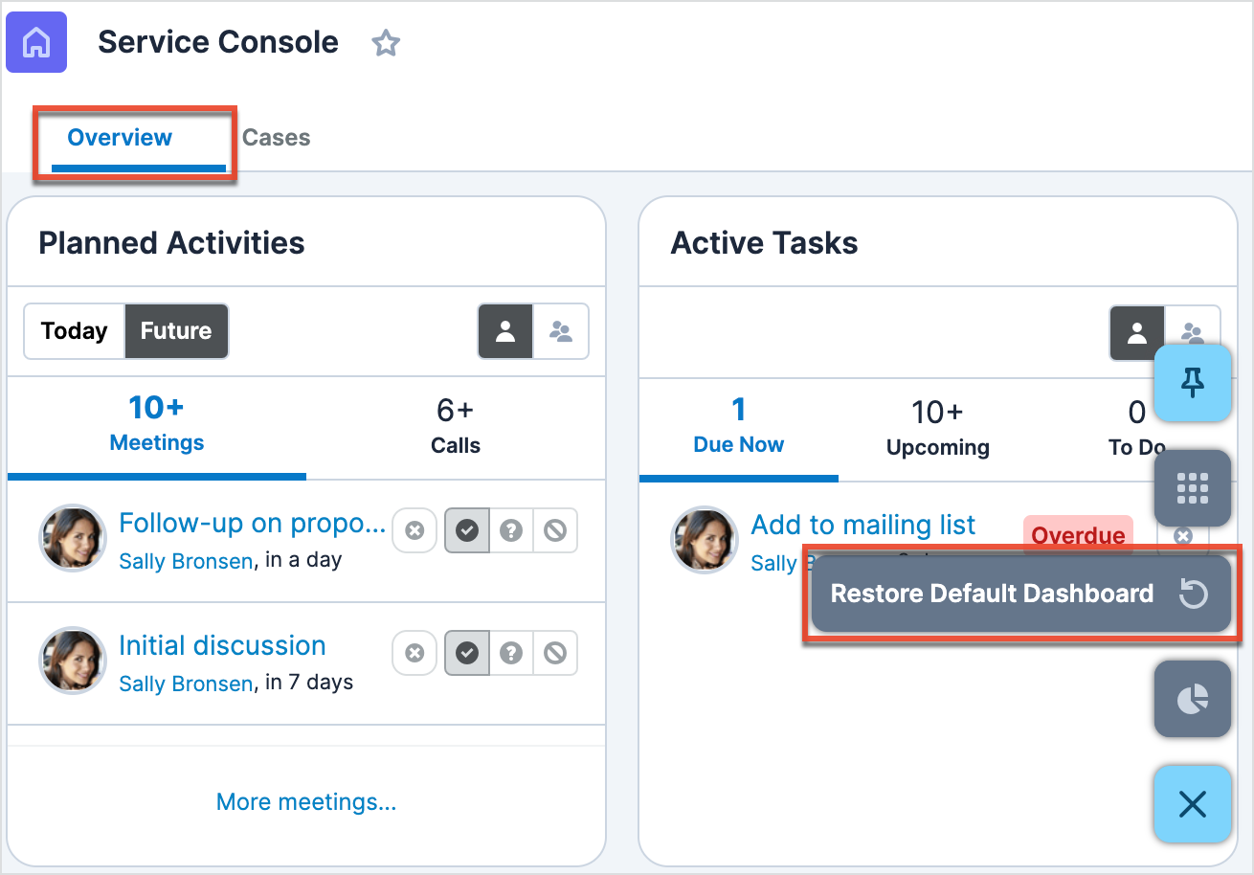
Task: Open the More meetings link
Action: pos(305,802)
